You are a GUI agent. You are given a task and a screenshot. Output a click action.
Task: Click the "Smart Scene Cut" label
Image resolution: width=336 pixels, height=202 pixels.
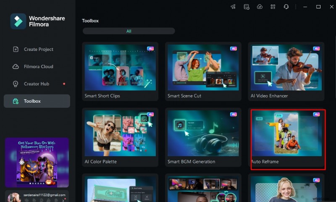(x=184, y=96)
